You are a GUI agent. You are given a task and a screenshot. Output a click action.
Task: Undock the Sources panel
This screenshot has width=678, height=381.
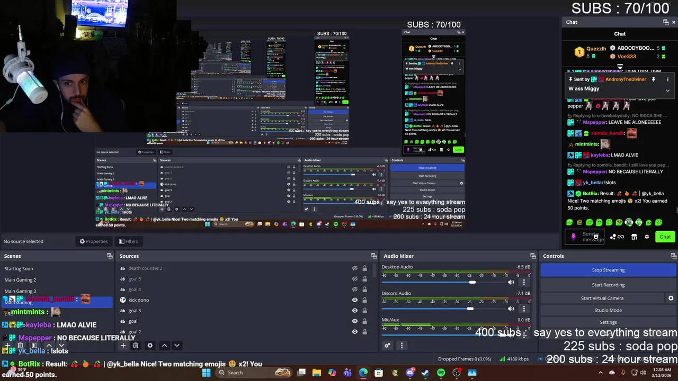point(374,256)
